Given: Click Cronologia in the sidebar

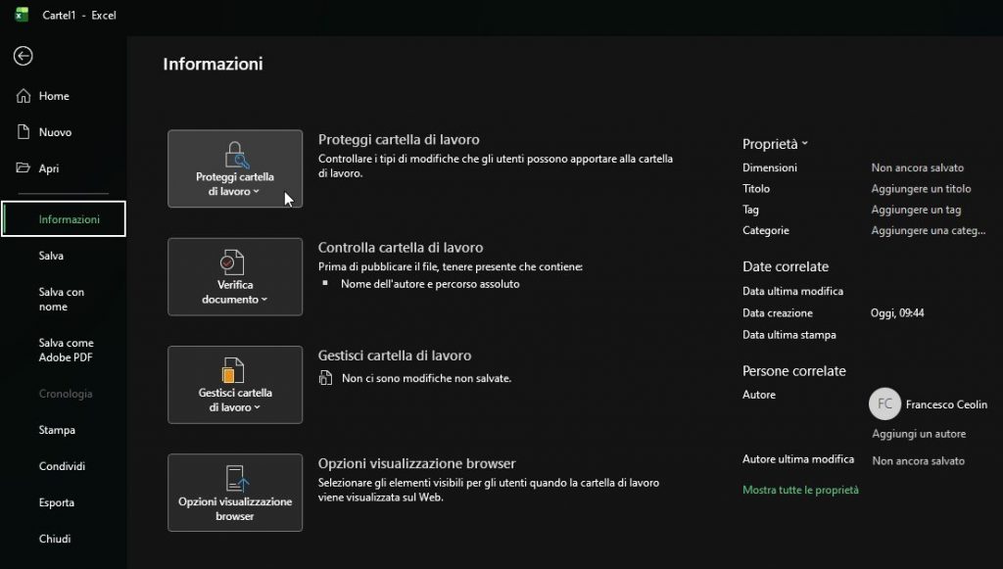Looking at the screenshot, I should tap(66, 394).
